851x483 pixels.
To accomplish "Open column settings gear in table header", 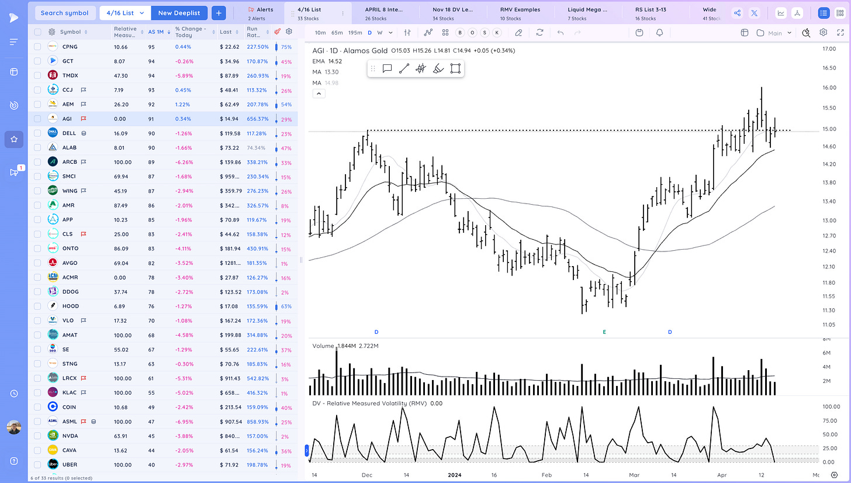I will (x=289, y=32).
